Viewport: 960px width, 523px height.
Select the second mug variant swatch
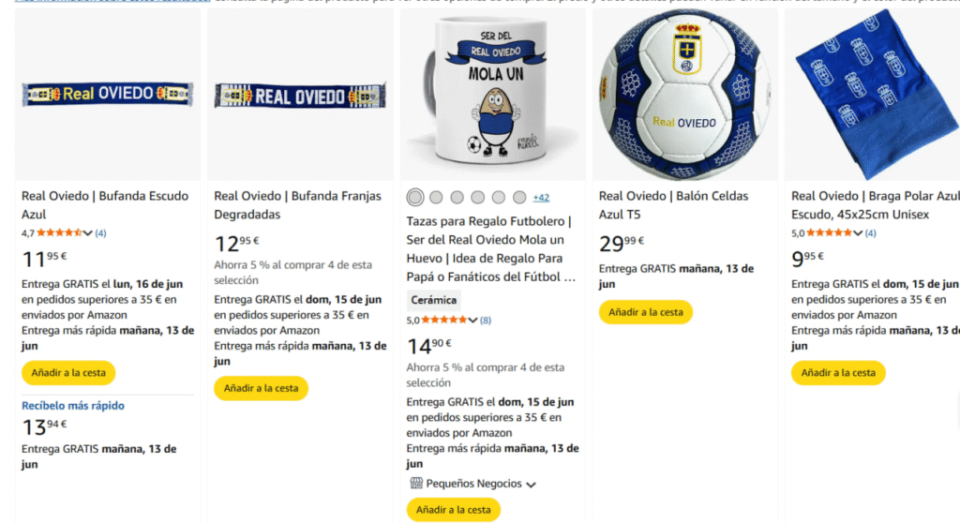click(x=436, y=197)
